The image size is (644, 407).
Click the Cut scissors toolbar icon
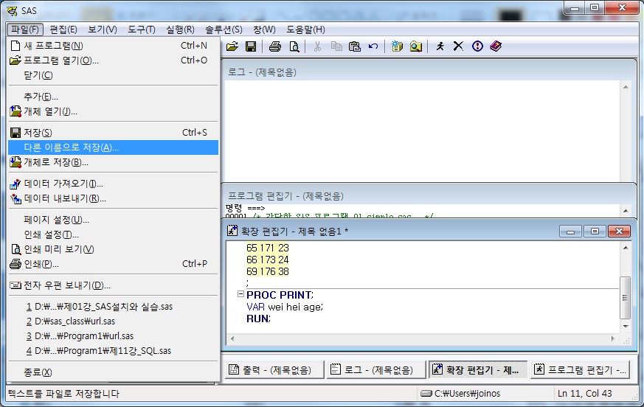point(317,46)
